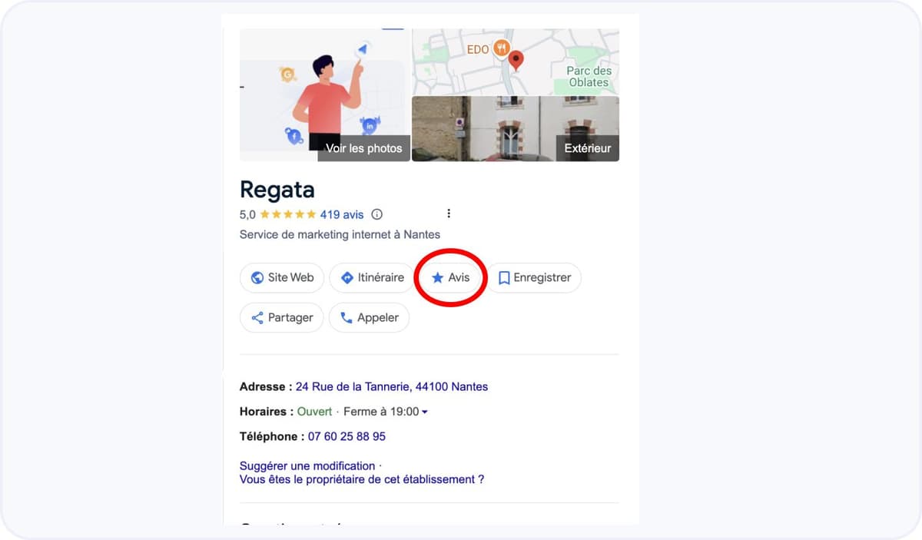This screenshot has height=540, width=922.
Task: Open the 419 avis reviews link
Action: [342, 214]
